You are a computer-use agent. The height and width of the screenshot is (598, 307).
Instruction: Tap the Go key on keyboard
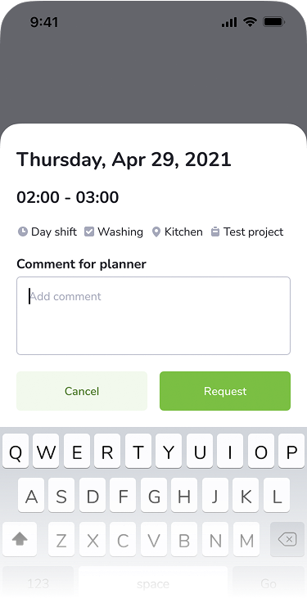point(269,582)
